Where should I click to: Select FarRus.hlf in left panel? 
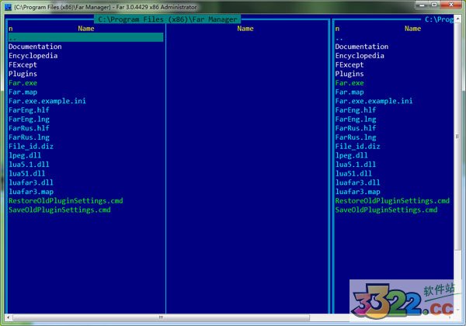tap(29, 128)
